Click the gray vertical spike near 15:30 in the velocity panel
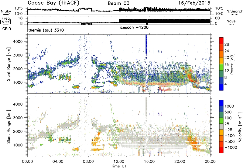Viewport: 243px width, 168px height. (146, 107)
